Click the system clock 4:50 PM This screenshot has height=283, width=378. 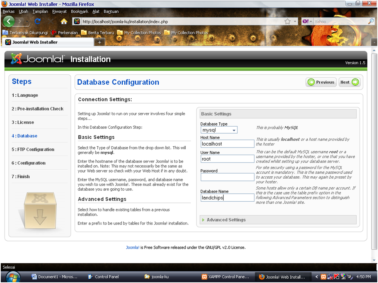click(364, 277)
